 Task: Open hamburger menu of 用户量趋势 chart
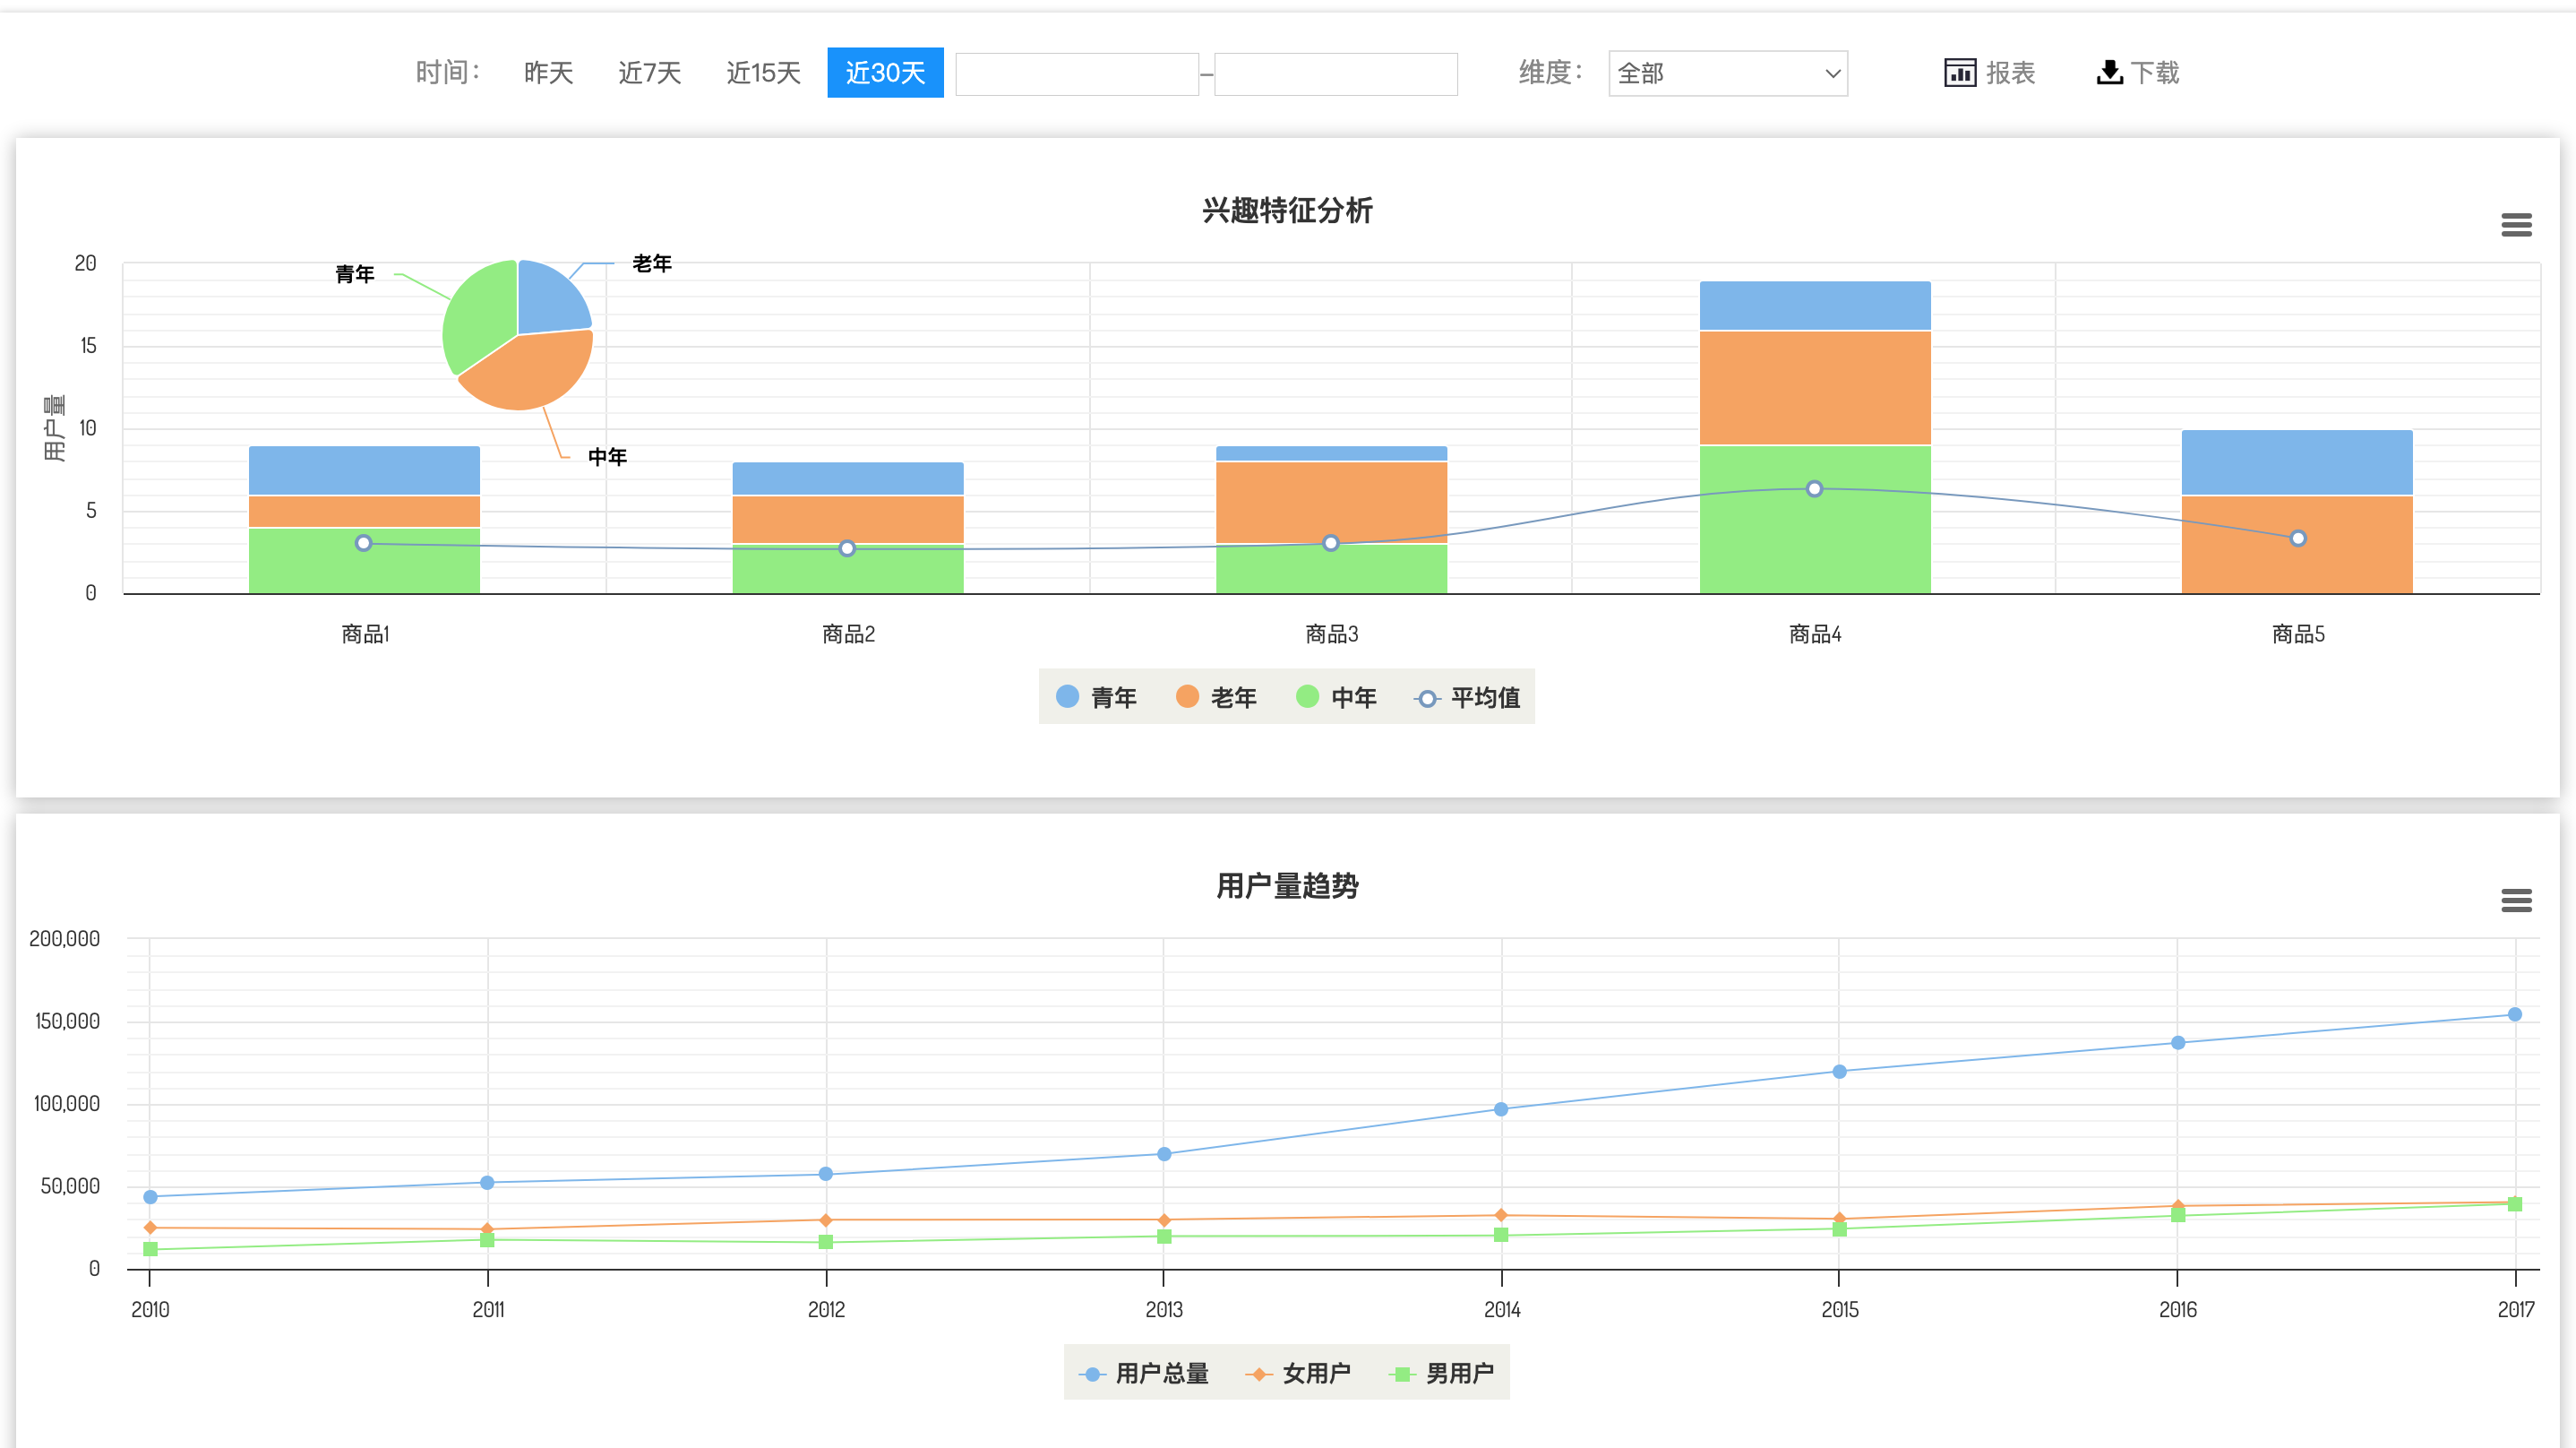[2516, 901]
